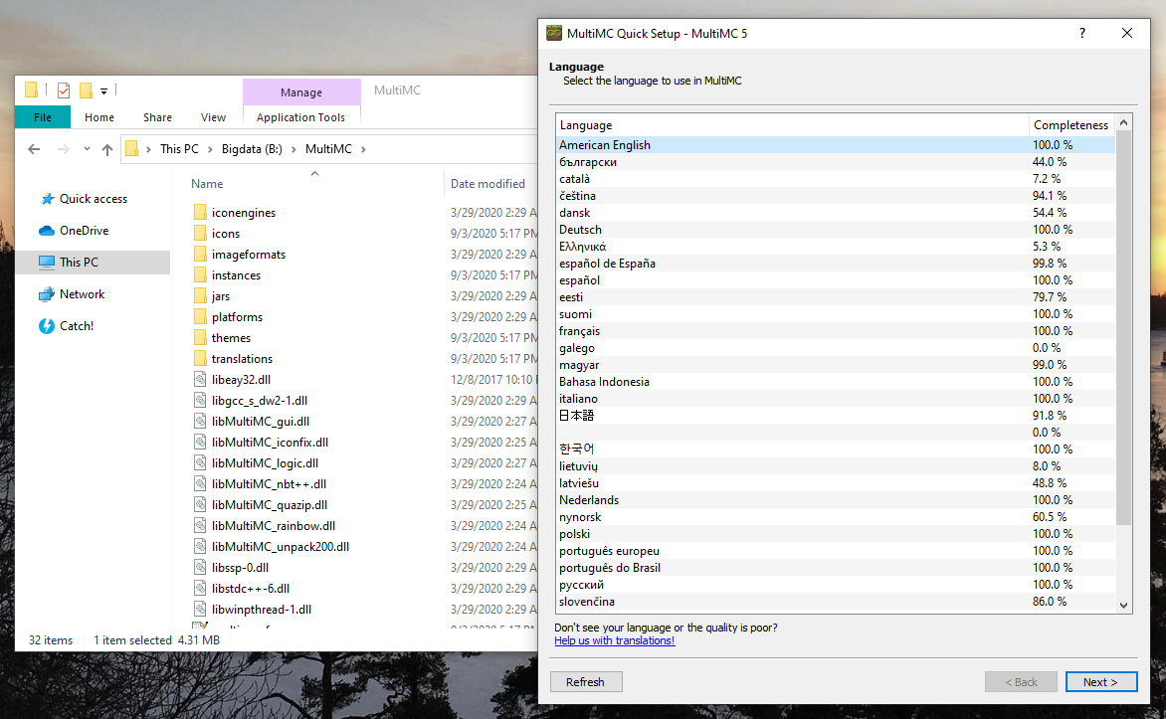Open the Manage contextual tab

click(x=301, y=92)
